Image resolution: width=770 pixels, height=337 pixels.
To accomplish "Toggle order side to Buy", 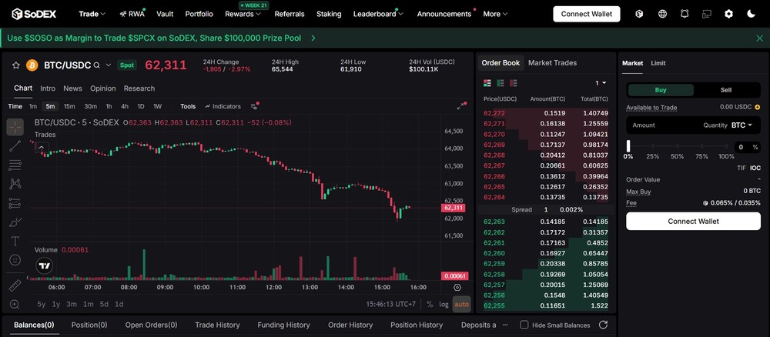I will pos(661,90).
